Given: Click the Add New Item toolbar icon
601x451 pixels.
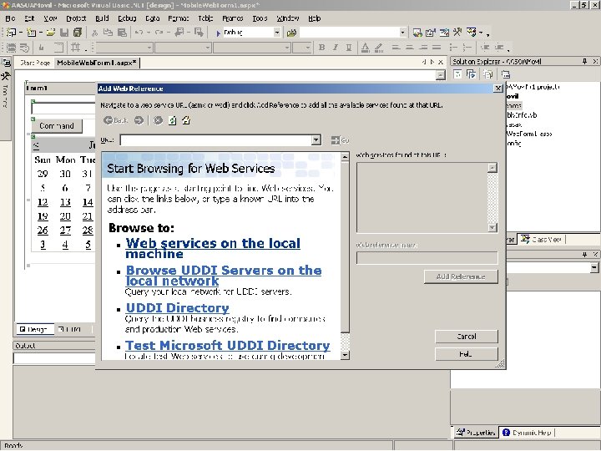Looking at the screenshot, I should click(31, 33).
